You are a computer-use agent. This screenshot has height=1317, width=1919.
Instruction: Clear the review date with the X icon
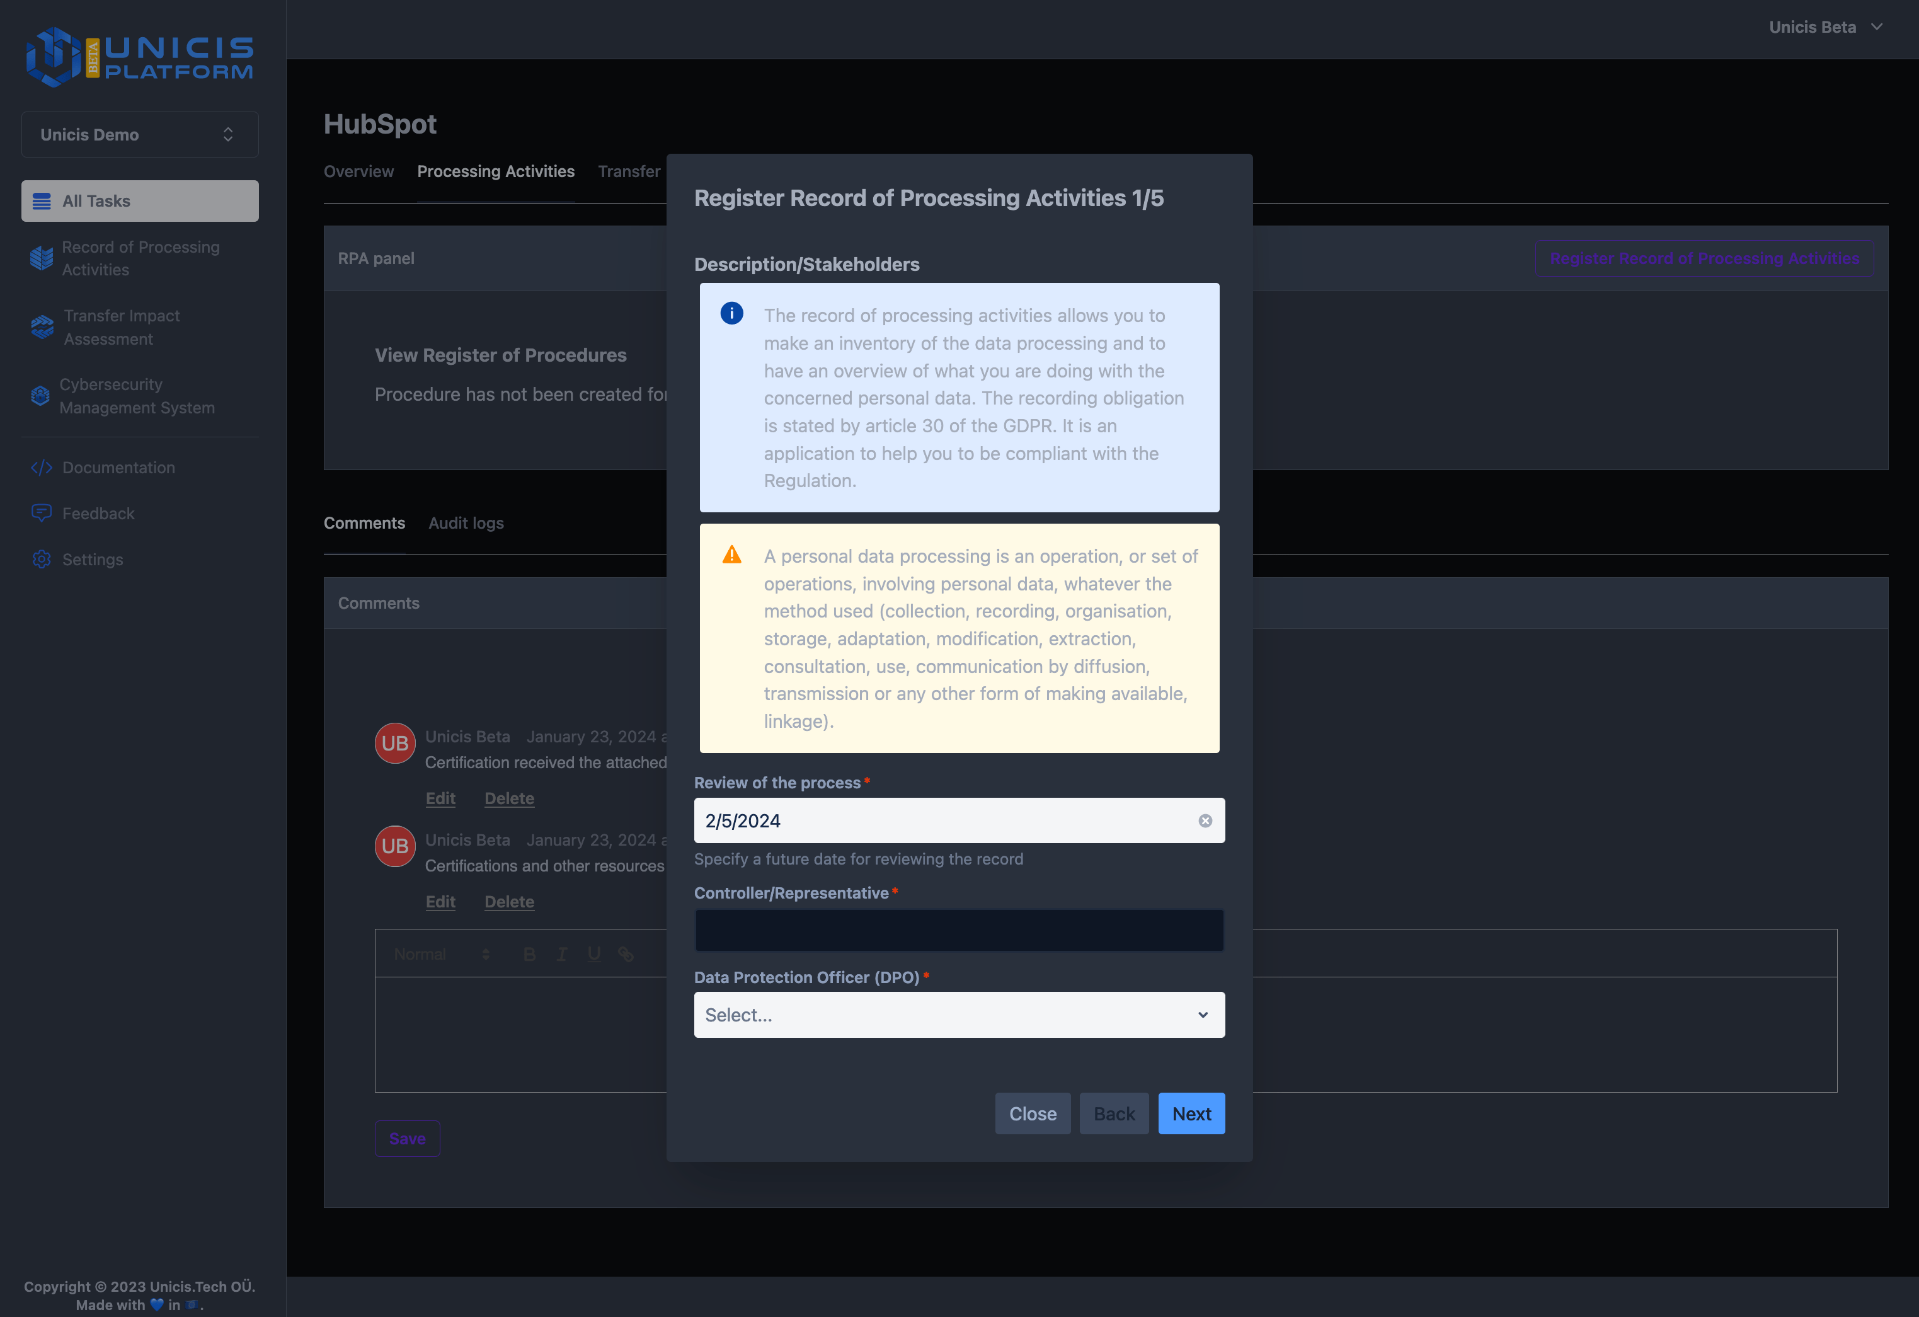(x=1205, y=820)
